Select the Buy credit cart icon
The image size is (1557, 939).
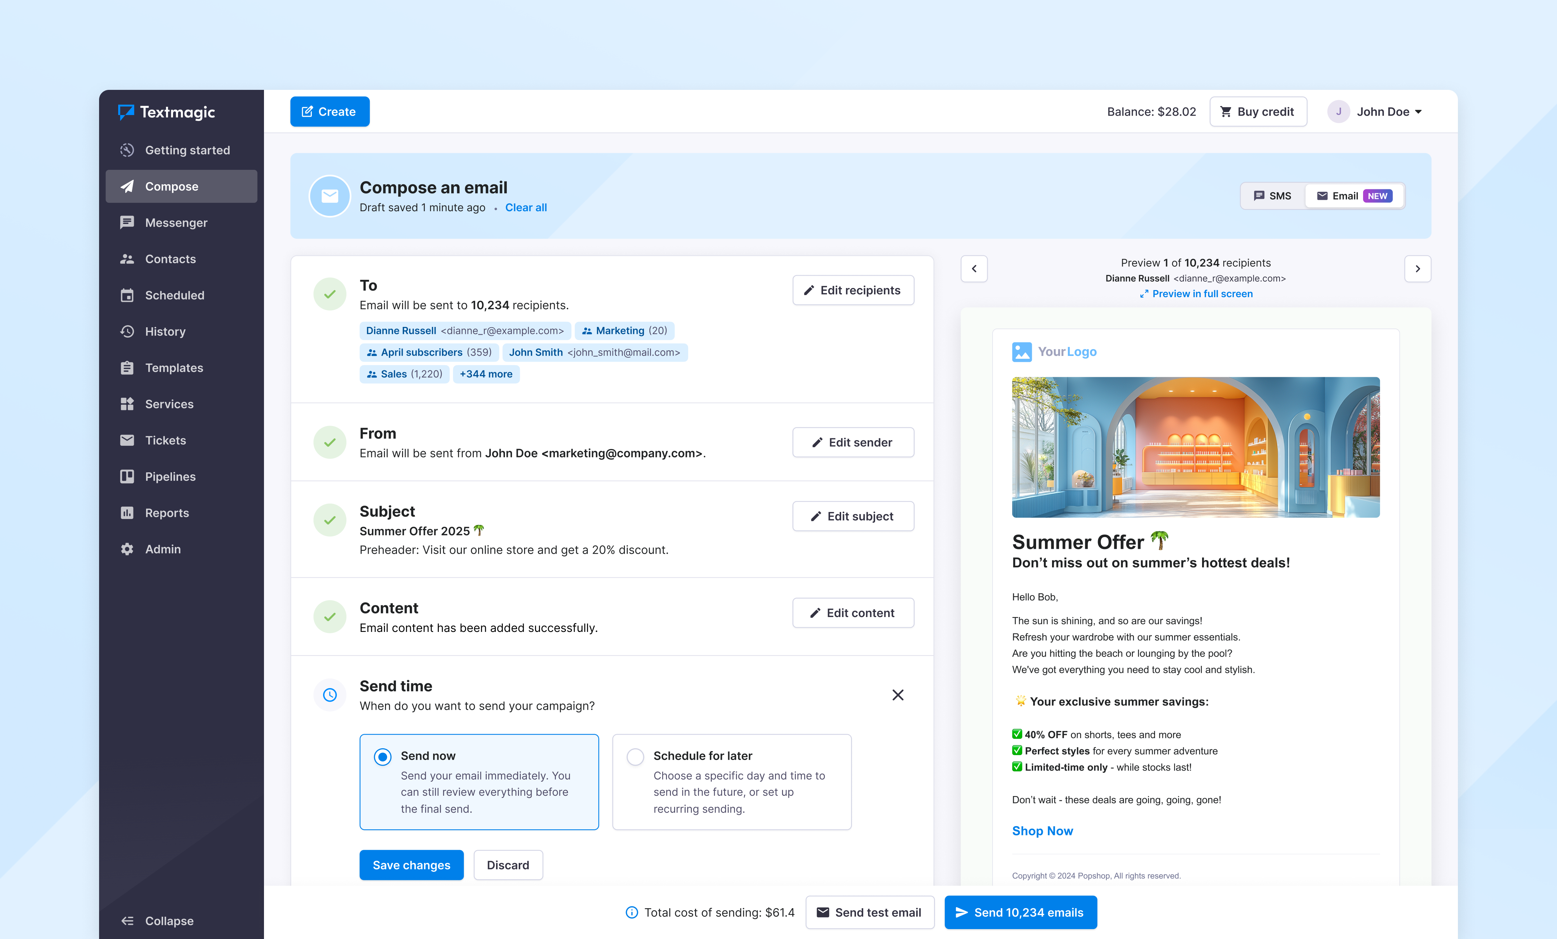tap(1226, 111)
